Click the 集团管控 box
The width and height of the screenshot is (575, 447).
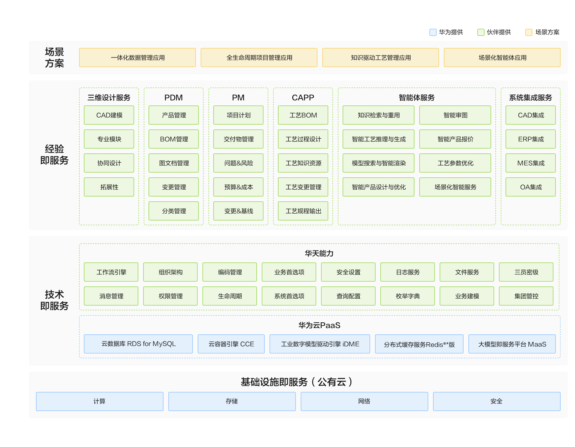pos(526,296)
